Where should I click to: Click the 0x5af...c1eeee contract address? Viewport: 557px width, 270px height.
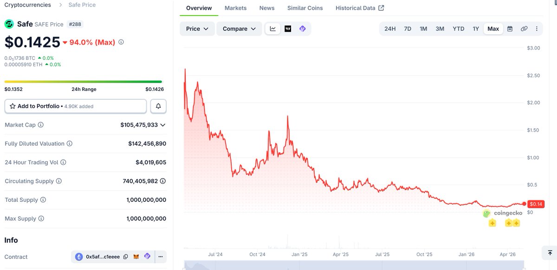point(103,257)
